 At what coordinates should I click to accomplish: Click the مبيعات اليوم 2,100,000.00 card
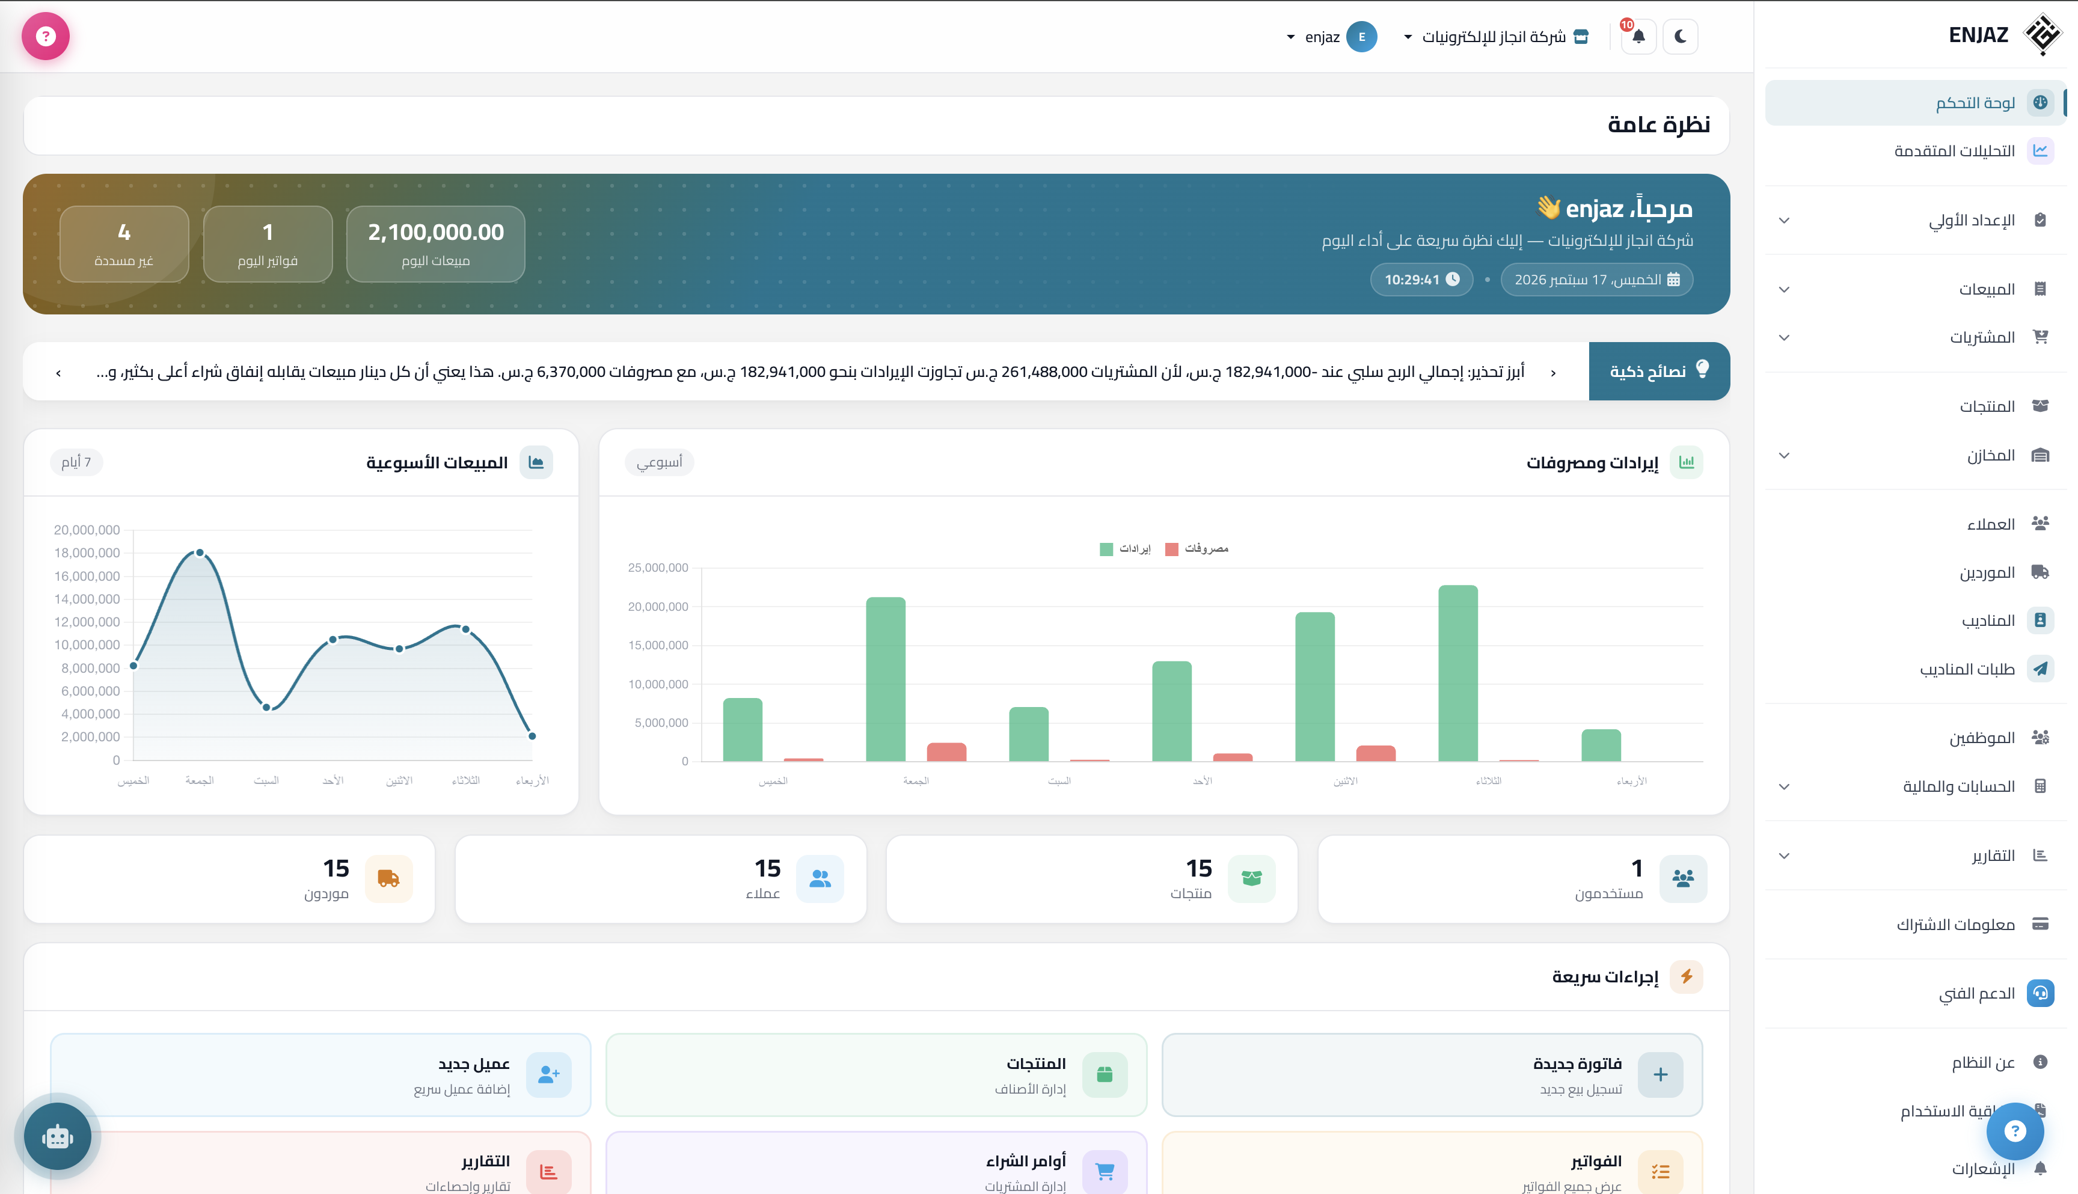click(435, 243)
